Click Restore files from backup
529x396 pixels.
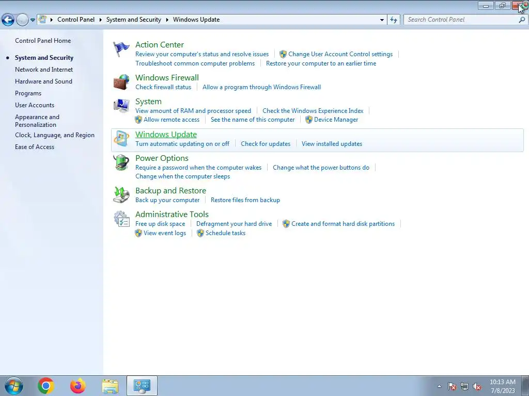click(x=245, y=200)
